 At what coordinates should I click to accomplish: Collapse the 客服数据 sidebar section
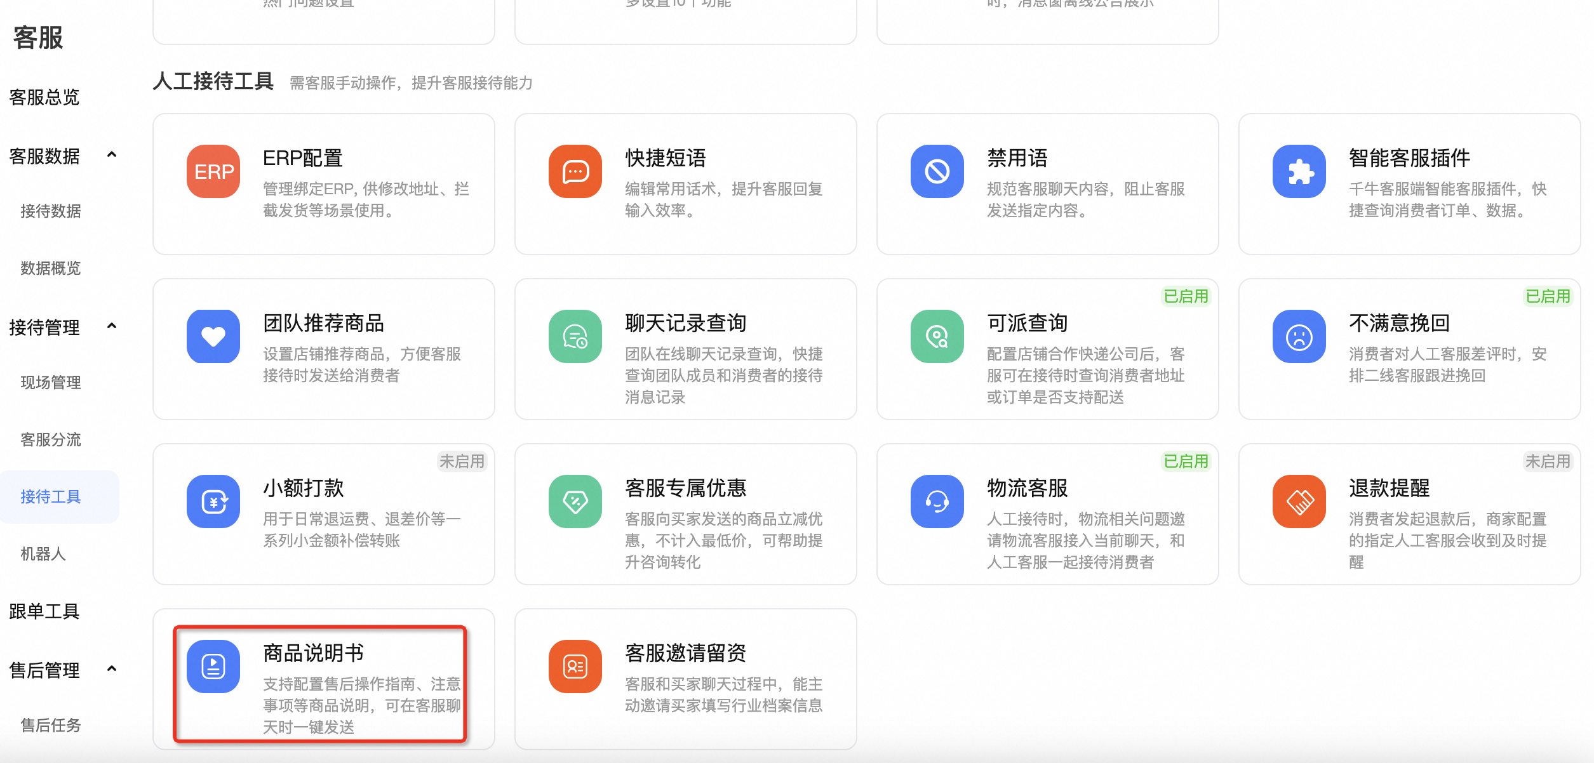[x=112, y=155]
